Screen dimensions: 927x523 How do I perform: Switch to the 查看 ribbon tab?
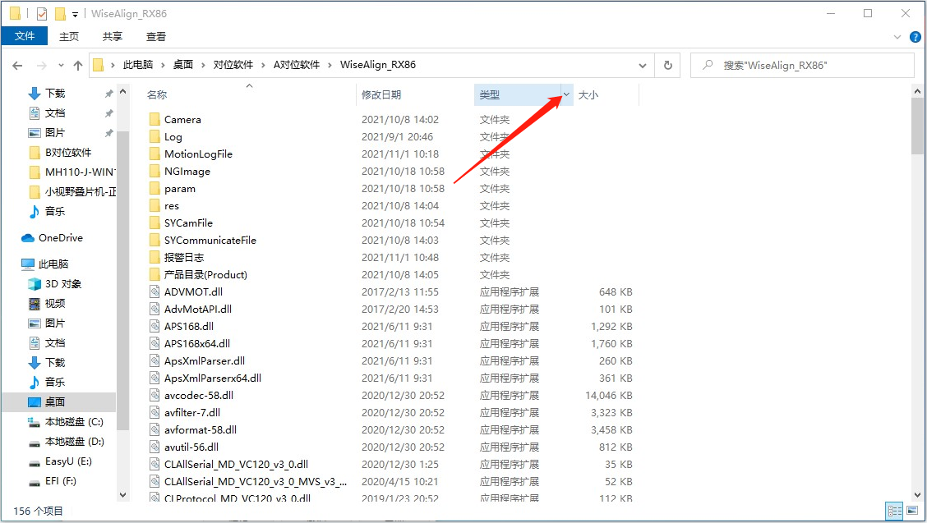coord(156,37)
